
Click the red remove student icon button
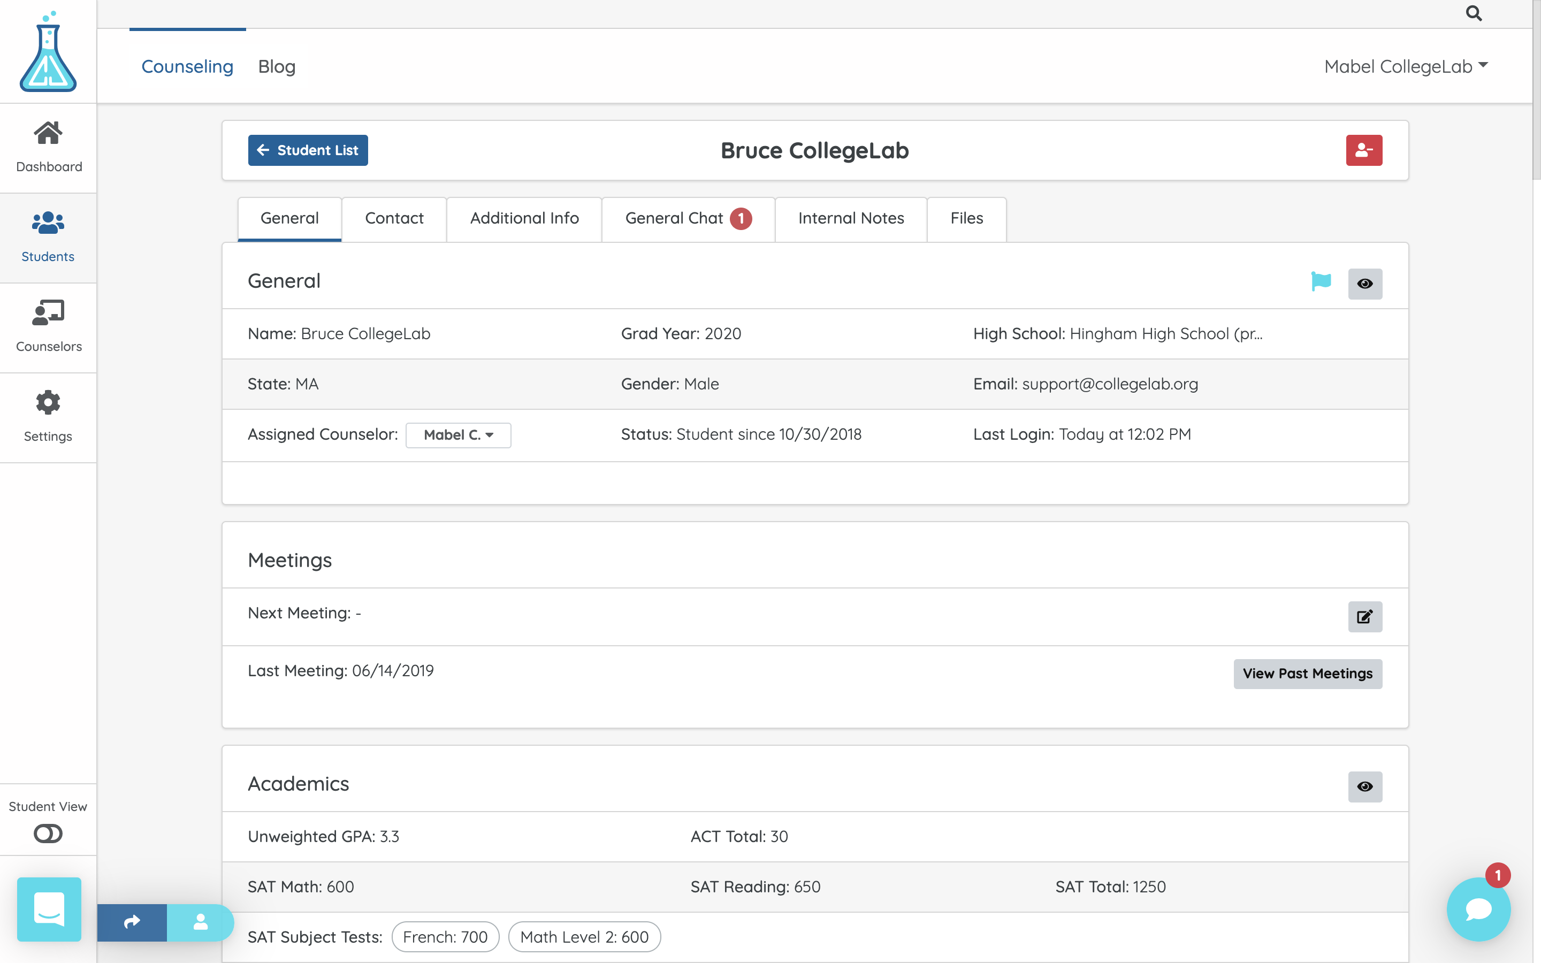click(1364, 150)
